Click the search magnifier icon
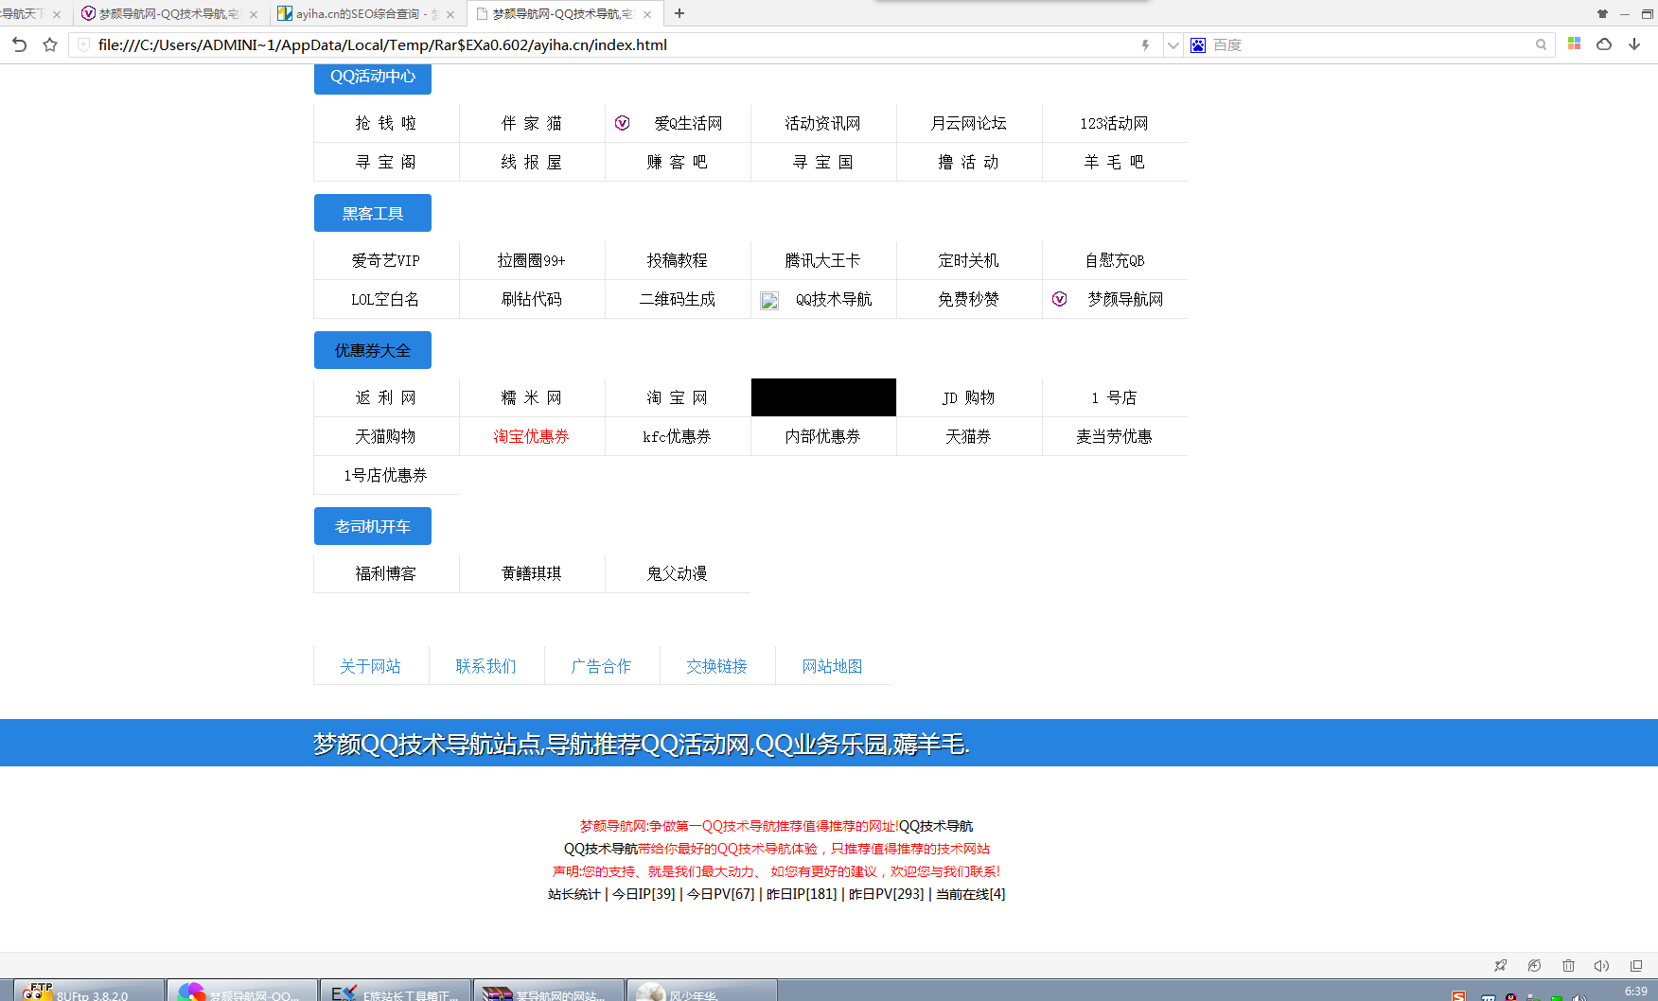Screen dimensions: 1658x1001 [1541, 44]
